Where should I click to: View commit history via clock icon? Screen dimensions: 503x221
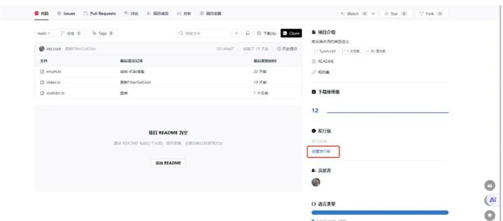pos(288,49)
